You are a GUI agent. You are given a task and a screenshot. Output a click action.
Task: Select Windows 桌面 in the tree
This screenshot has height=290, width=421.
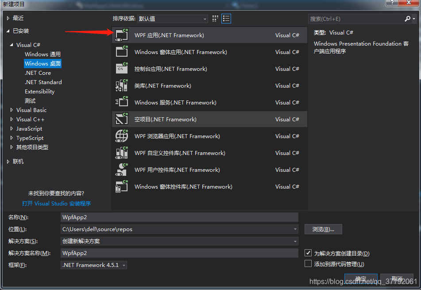tap(42, 64)
